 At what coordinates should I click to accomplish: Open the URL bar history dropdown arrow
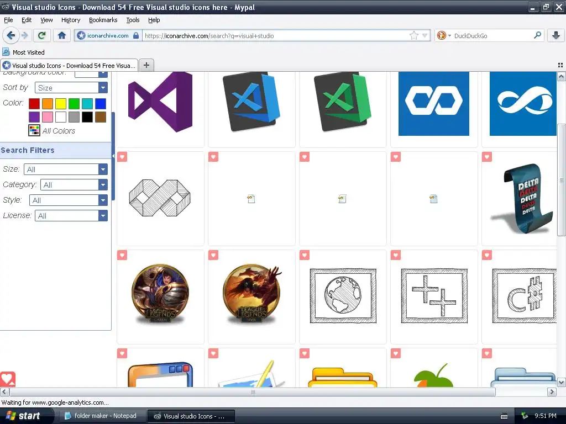[425, 35]
